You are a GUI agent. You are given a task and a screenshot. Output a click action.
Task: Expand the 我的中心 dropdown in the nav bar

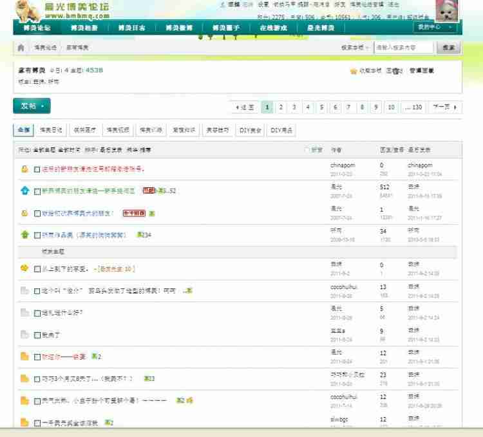coord(435,28)
